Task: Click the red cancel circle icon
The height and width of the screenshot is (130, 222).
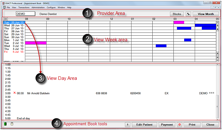Action: tap(179, 125)
